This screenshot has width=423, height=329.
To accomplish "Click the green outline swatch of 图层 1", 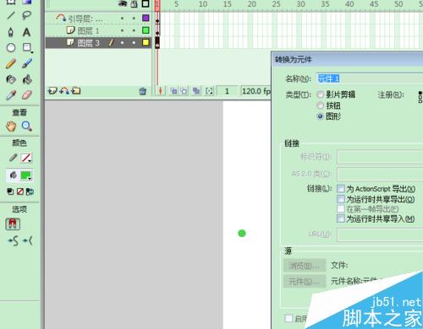I will pos(146,30).
